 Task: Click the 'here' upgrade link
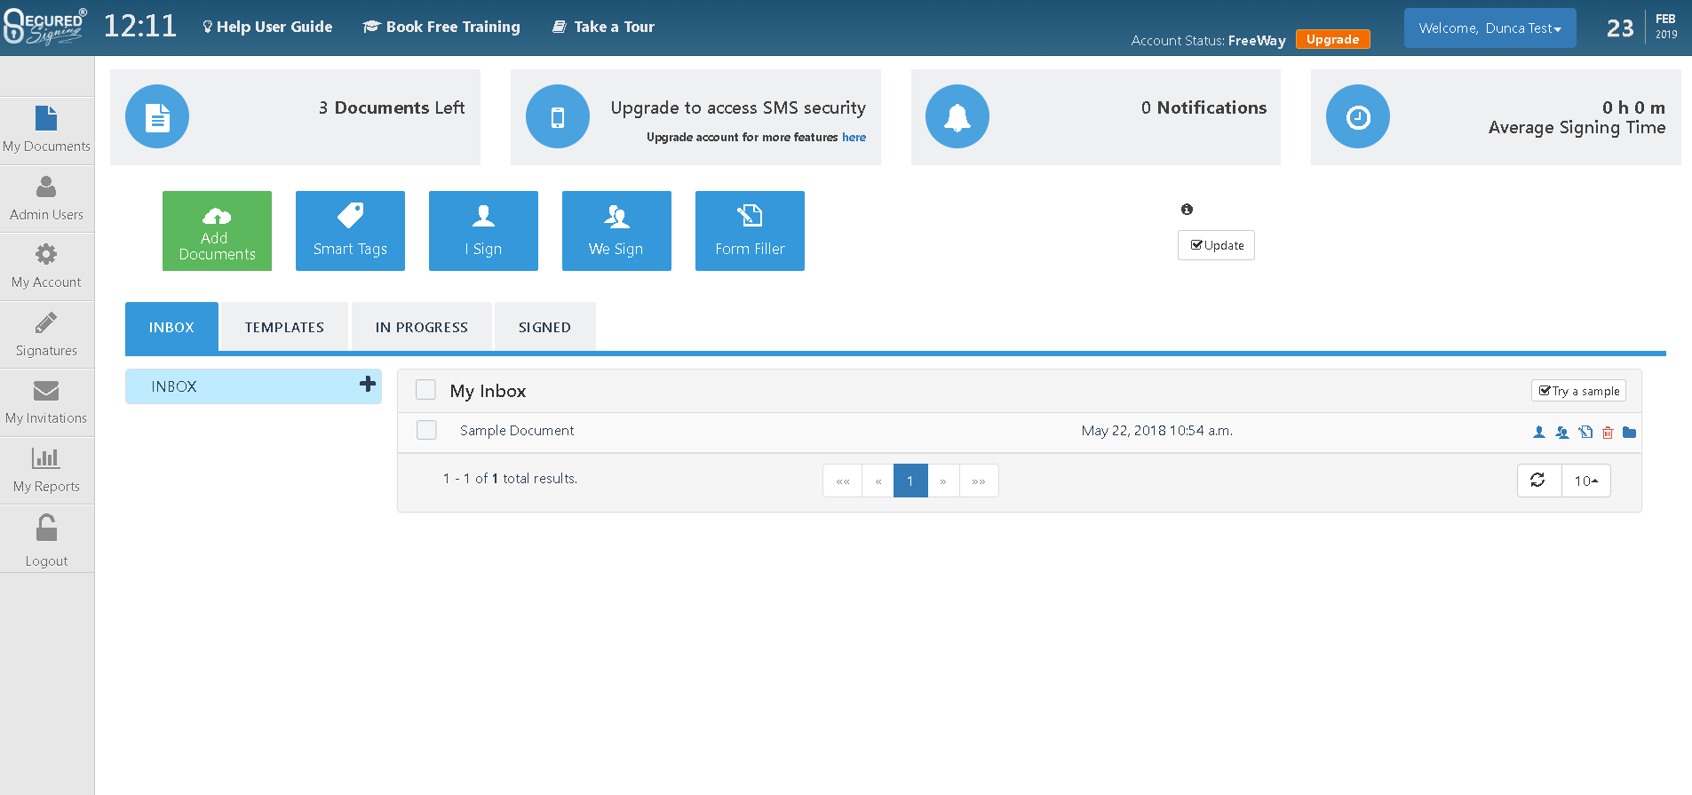854,137
